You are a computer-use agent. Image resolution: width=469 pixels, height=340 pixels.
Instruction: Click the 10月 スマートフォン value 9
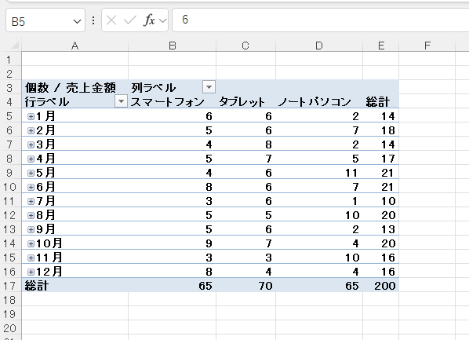(172, 243)
